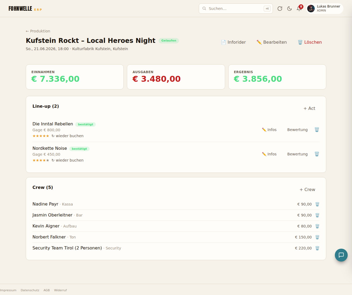Click the Nordkette Noise act name
The image size is (352, 295).
[50, 148]
